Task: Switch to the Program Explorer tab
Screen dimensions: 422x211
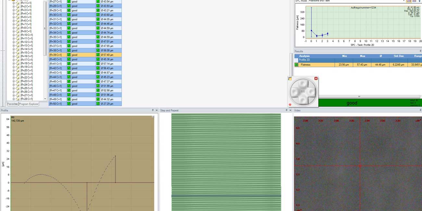Action: (29, 104)
